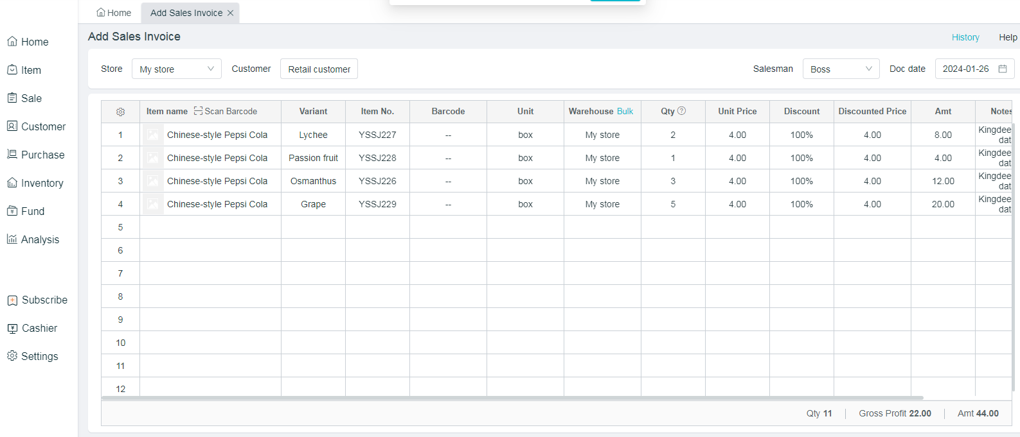Select the Retail customer field
This screenshot has height=437, width=1020.
click(319, 69)
